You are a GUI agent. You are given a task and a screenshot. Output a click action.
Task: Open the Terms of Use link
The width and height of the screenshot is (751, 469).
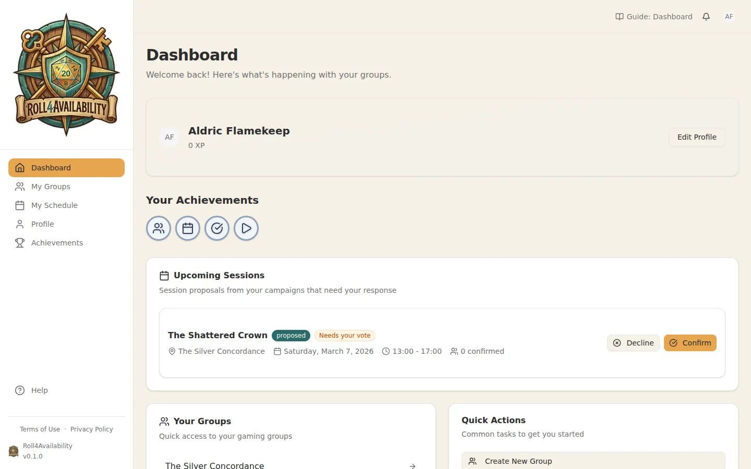pyautogui.click(x=40, y=429)
